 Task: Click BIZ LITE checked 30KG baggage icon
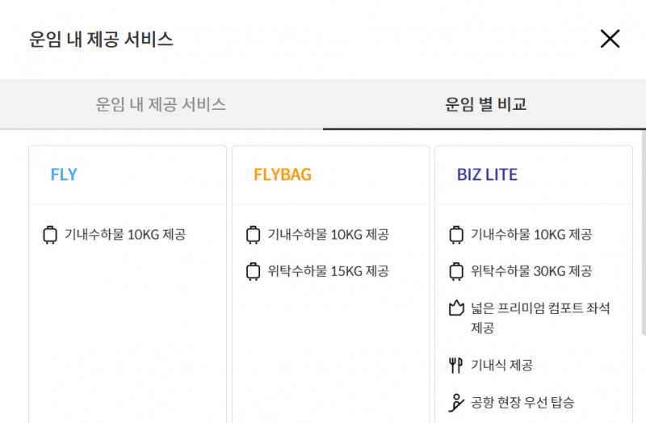tap(456, 271)
